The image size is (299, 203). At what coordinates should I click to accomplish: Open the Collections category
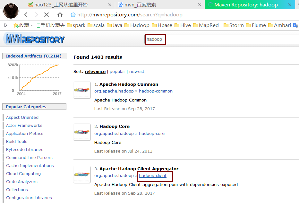point(17,190)
